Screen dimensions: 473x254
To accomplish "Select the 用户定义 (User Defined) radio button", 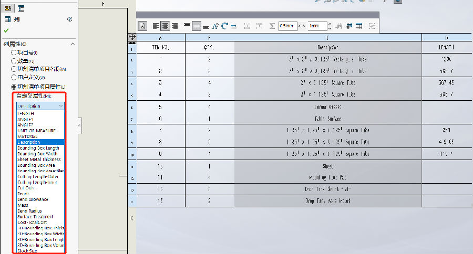I will 14,78.
